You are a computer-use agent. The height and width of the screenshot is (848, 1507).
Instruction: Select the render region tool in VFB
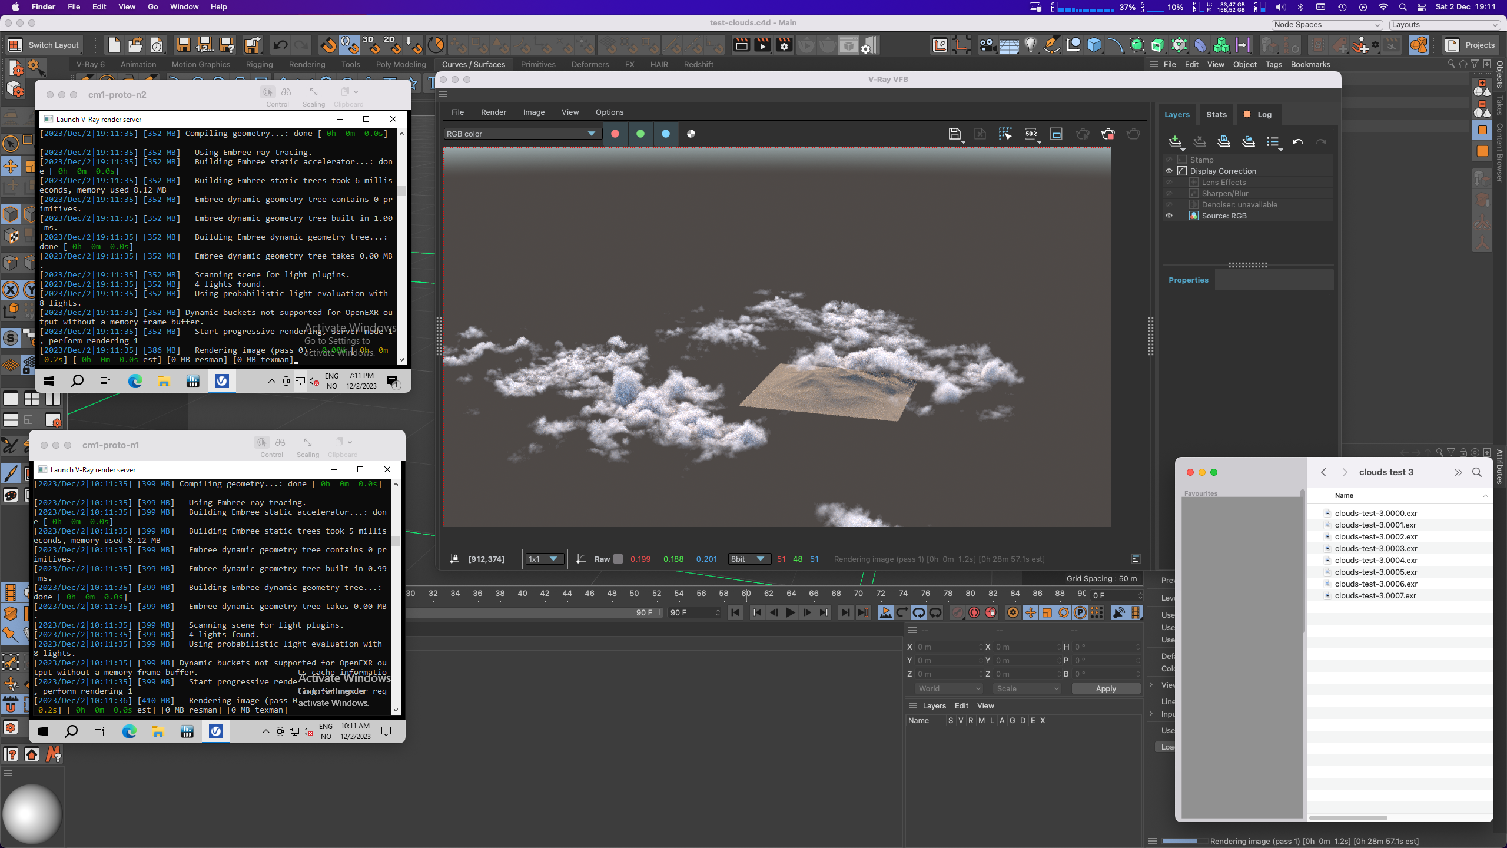pyautogui.click(x=1005, y=134)
